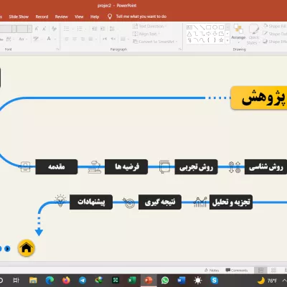Open the Align Text dropdown
This screenshot has height=287, width=287.
[x=146, y=34]
